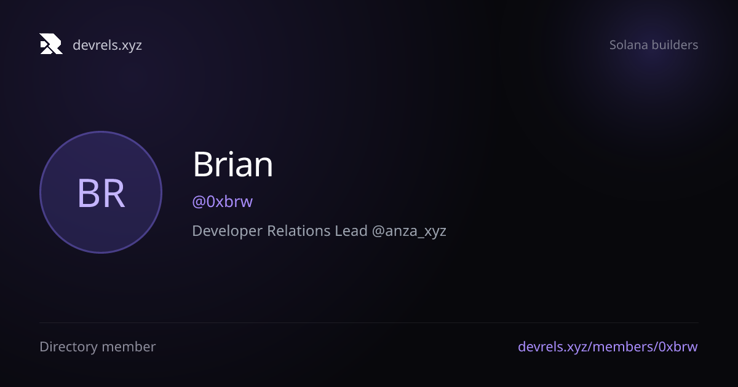Select the Solana builders label

coord(654,45)
